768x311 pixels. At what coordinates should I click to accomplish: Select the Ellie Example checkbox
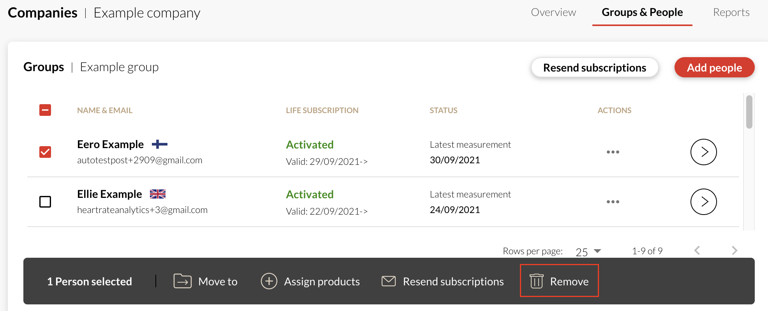(45, 202)
